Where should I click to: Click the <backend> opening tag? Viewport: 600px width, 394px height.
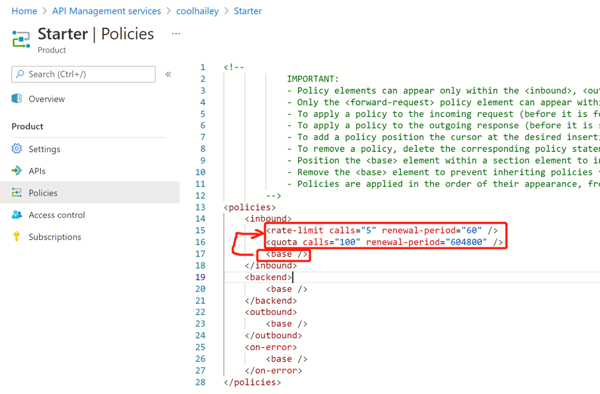(268, 277)
